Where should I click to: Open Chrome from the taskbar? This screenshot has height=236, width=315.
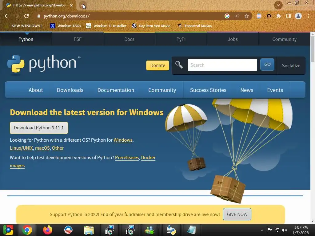(27, 230)
